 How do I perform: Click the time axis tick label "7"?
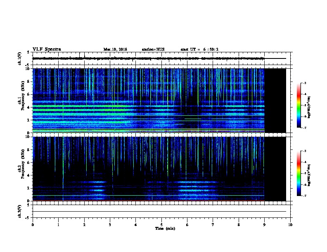pos(213,225)
